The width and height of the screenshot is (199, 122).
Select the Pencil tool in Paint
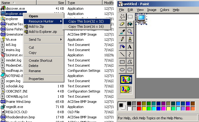click(x=122, y=39)
